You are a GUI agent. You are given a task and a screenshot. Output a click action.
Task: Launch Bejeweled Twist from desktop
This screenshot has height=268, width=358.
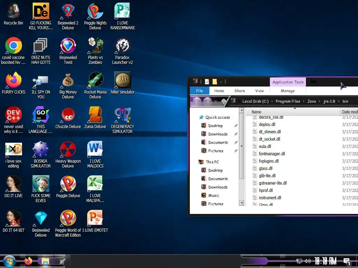point(68,51)
